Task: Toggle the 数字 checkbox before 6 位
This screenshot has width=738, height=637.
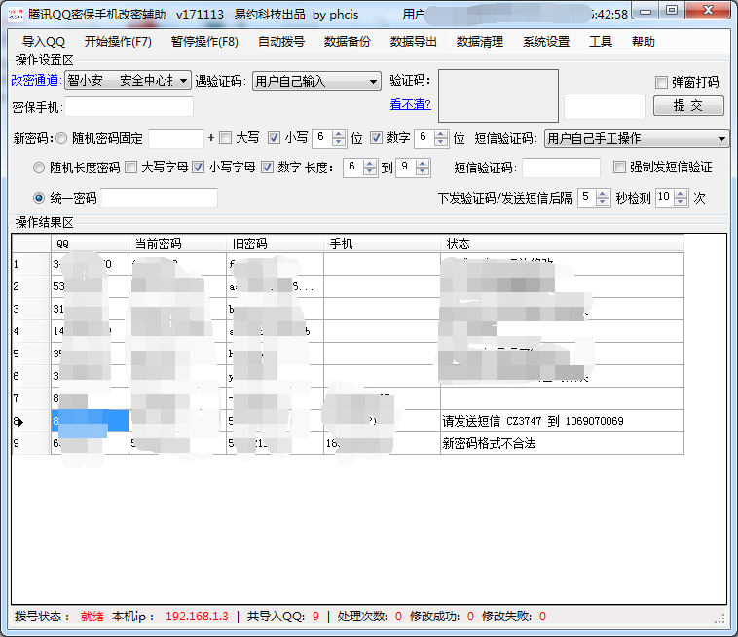Action: point(376,138)
